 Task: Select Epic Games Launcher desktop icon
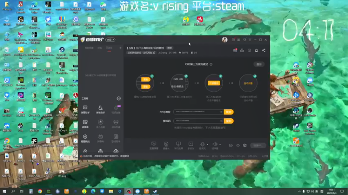point(310,128)
